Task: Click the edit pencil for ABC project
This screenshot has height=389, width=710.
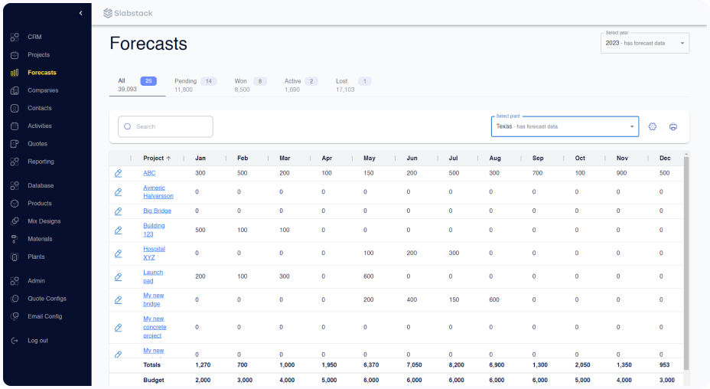Action: pos(119,173)
